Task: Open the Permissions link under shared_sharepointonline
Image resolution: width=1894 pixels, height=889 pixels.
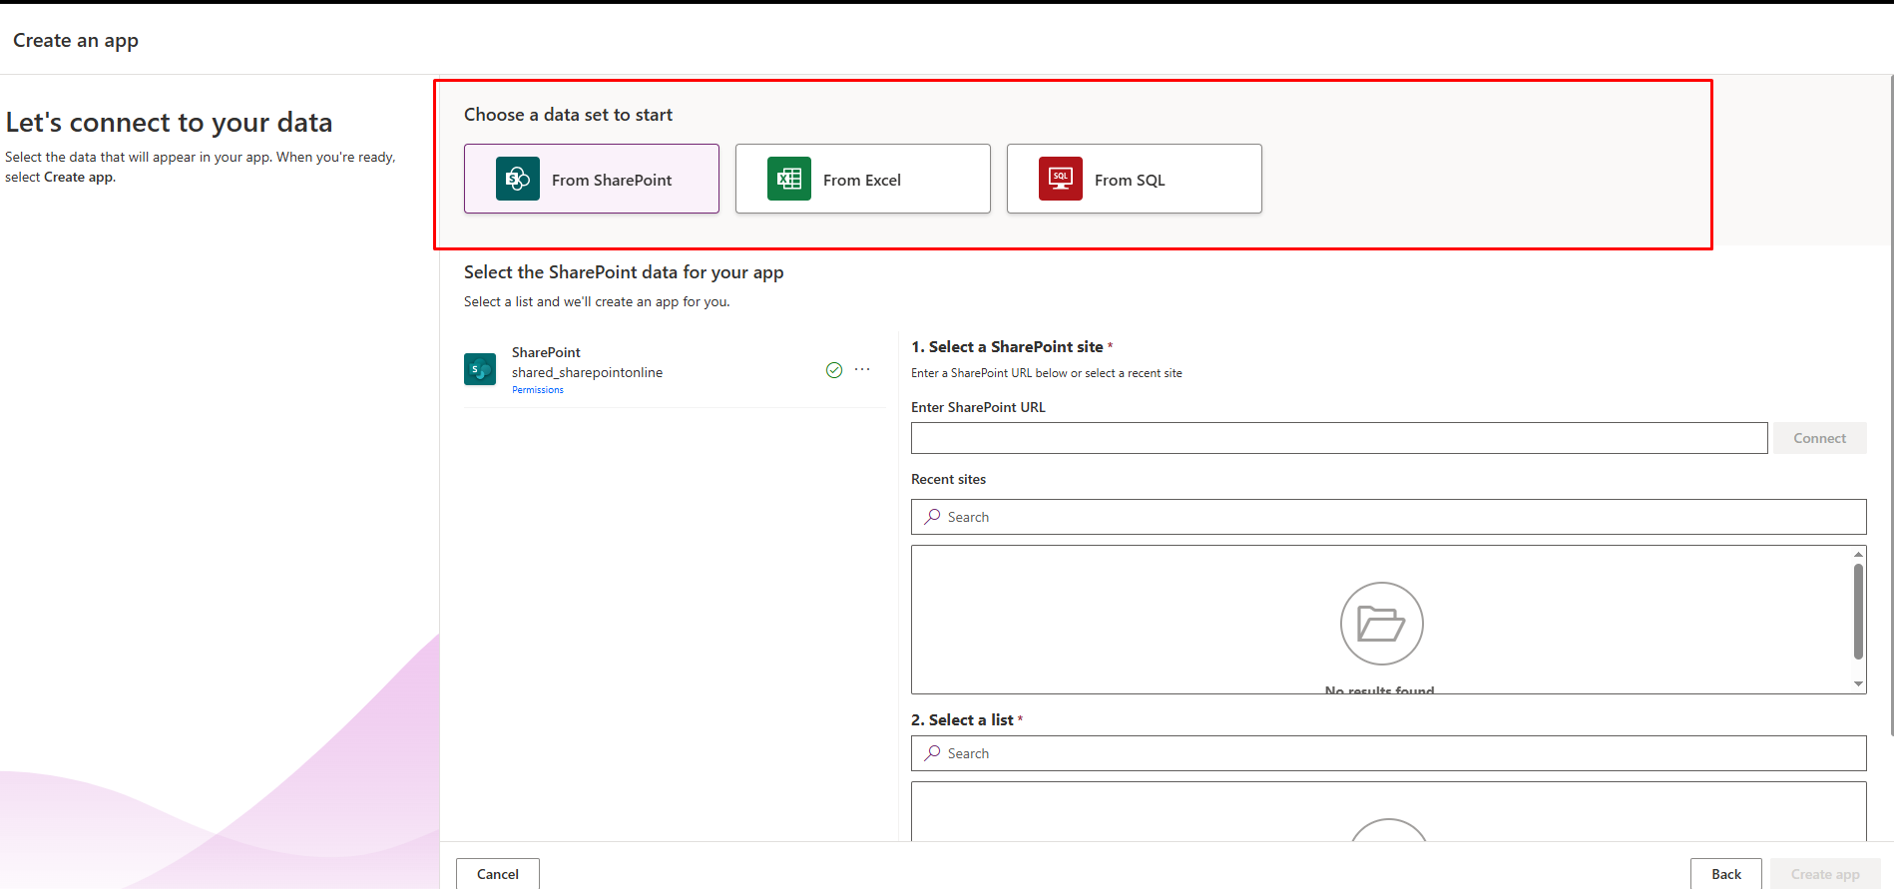Action: 538,390
